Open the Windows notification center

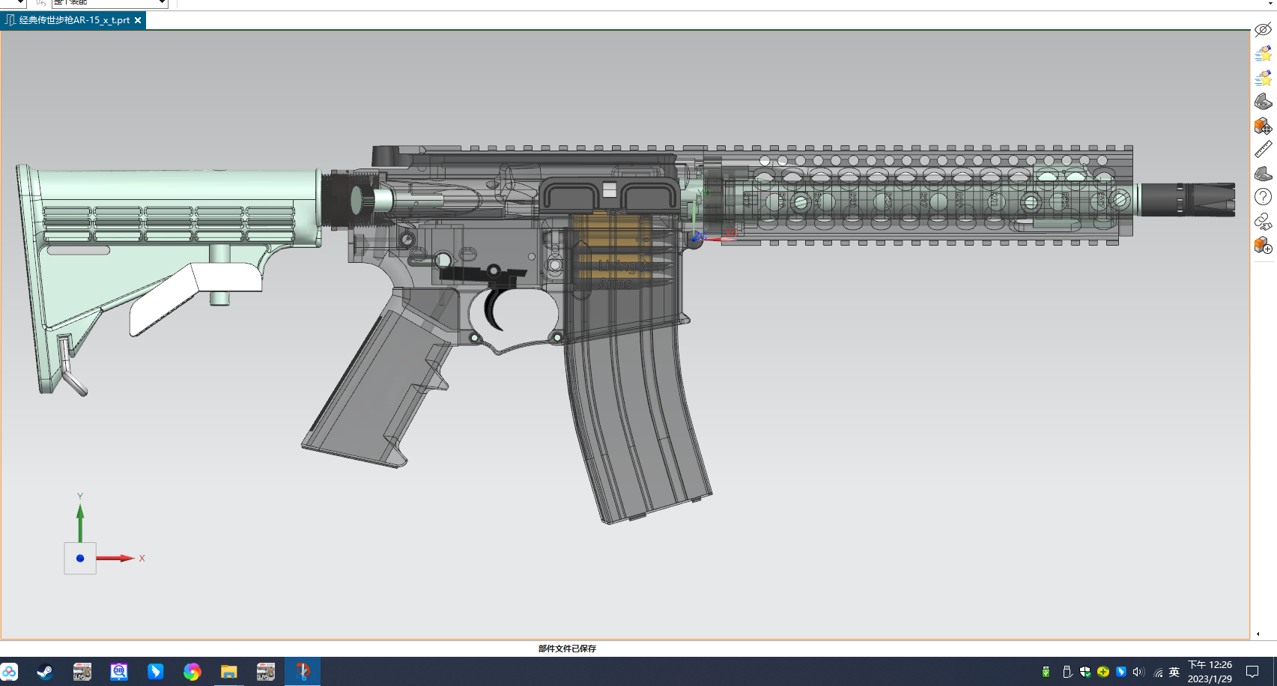(1252, 672)
